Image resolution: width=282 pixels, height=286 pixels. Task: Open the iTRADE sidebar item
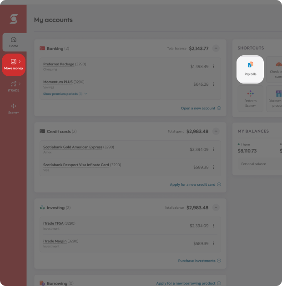(14, 86)
